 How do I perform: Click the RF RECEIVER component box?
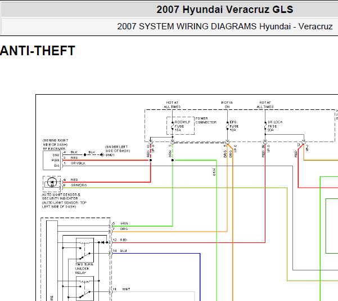(x=52, y=160)
